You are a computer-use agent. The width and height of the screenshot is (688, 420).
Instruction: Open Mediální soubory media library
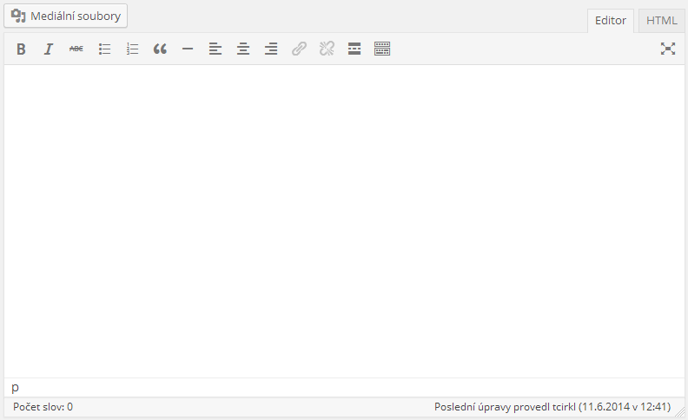[66, 16]
